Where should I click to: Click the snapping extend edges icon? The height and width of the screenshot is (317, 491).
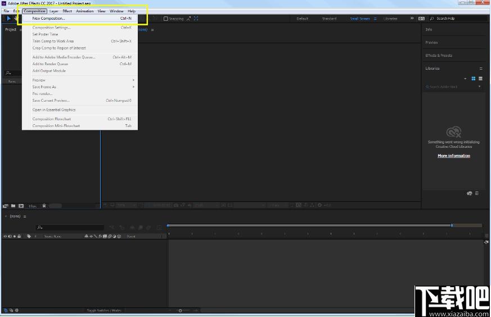188,19
